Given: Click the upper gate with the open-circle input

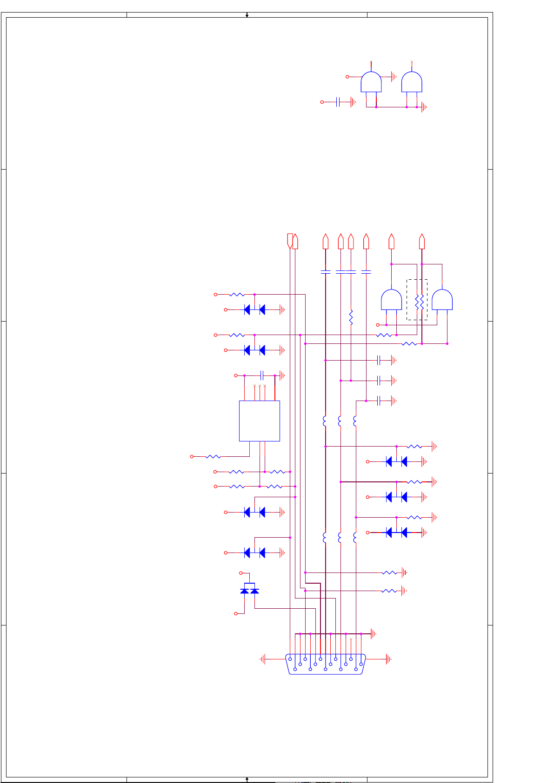Looking at the screenshot, I should click(371, 82).
